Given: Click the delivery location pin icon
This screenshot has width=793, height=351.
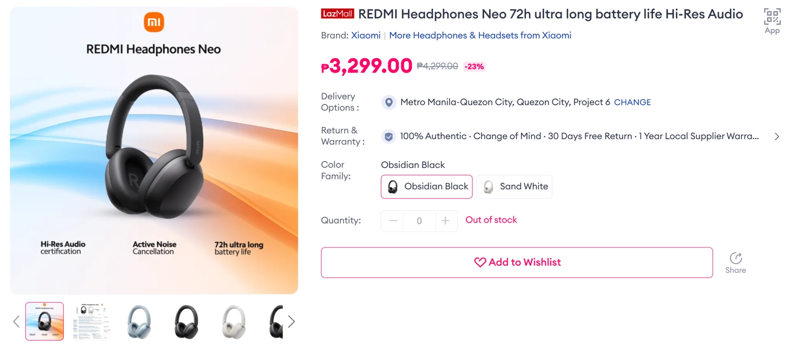Looking at the screenshot, I should 389,102.
